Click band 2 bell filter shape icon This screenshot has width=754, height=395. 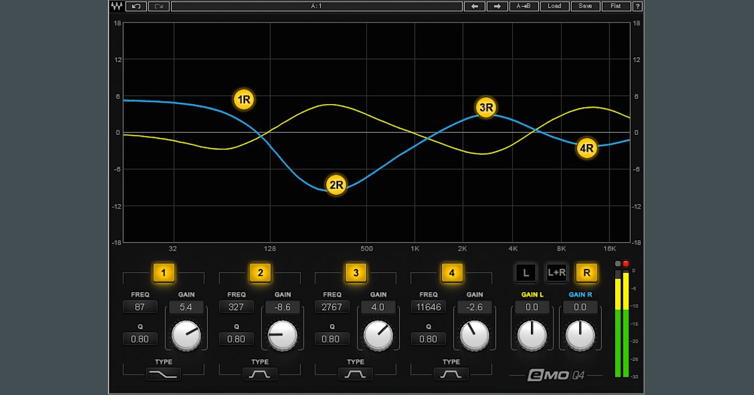[x=258, y=374]
